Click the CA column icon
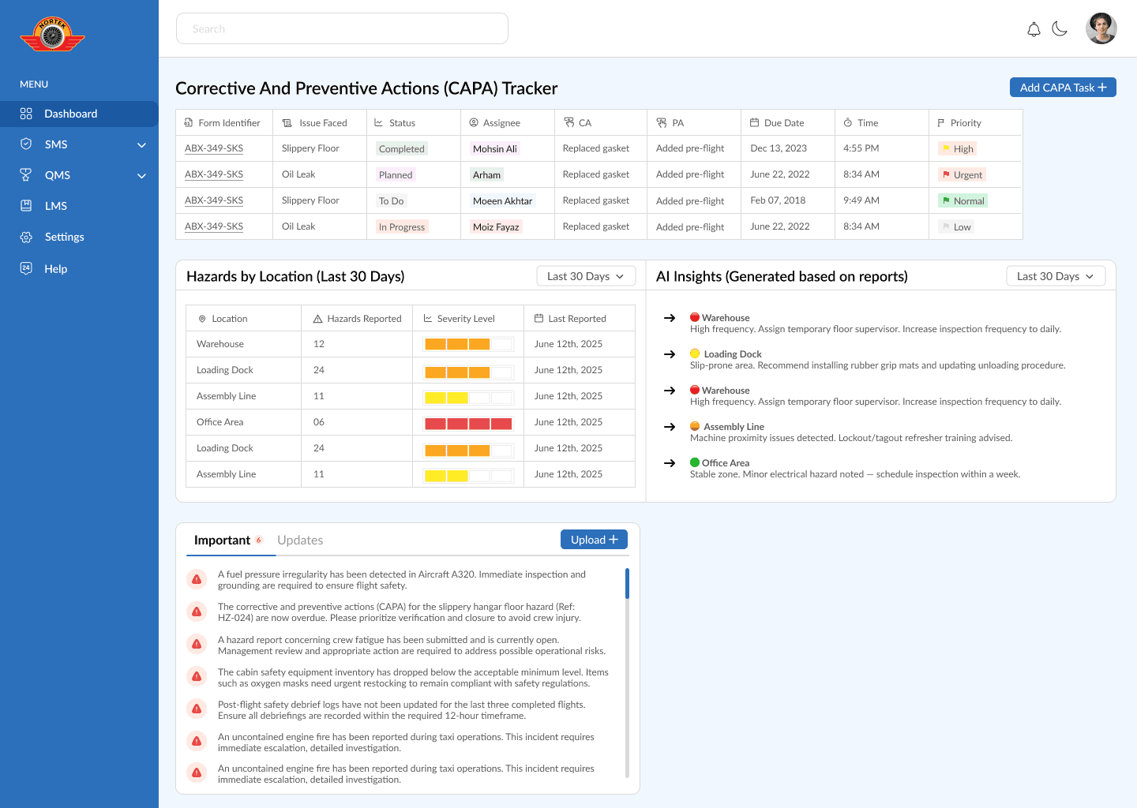 coord(568,123)
